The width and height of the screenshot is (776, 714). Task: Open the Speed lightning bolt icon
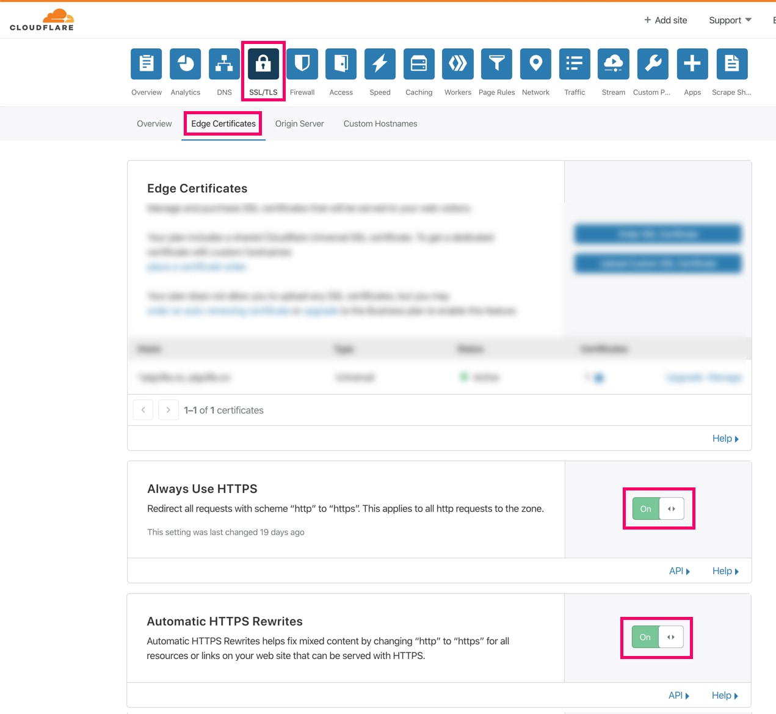tap(380, 64)
